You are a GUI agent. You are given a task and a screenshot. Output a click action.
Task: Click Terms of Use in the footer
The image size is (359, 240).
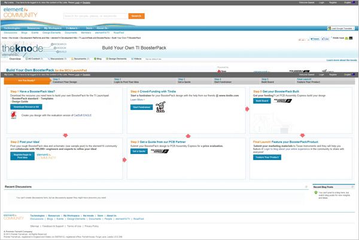tap(74, 226)
